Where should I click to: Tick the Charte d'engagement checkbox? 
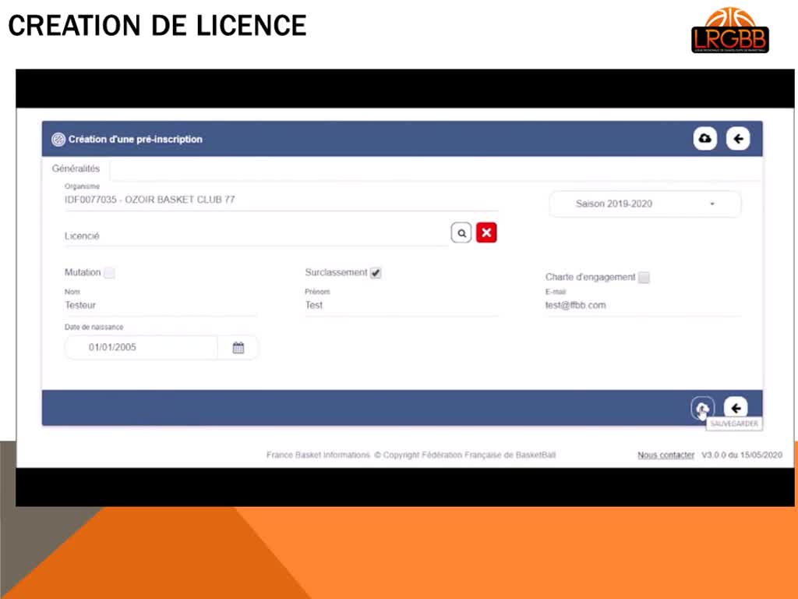tap(644, 278)
